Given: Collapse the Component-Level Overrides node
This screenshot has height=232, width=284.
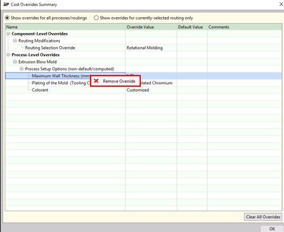Looking at the screenshot, I should [8, 34].
